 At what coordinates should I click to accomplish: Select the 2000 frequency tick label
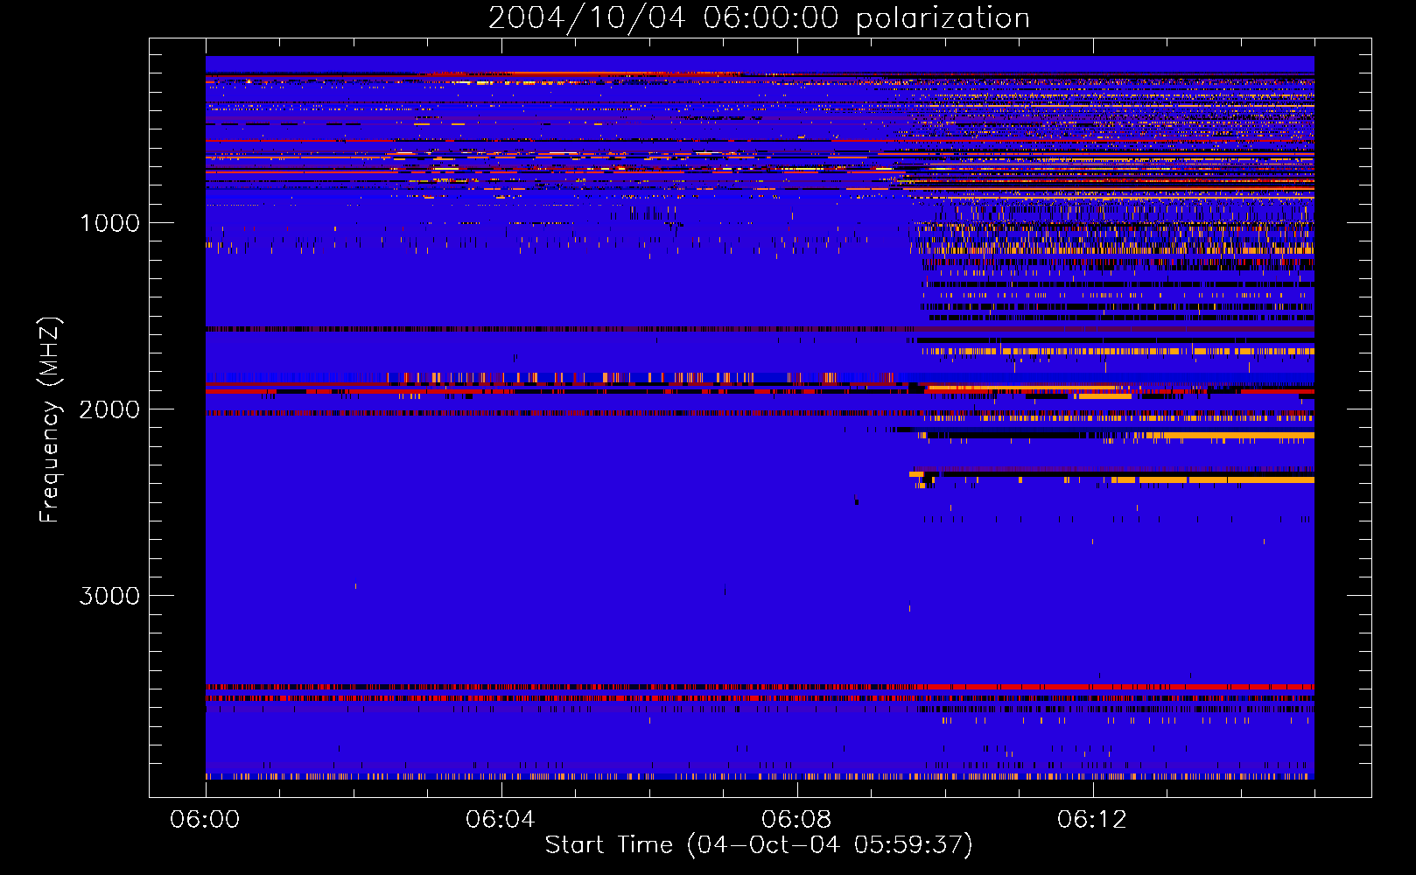(109, 409)
